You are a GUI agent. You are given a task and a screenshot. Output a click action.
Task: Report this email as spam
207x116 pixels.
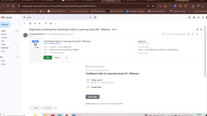click(x=35, y=23)
